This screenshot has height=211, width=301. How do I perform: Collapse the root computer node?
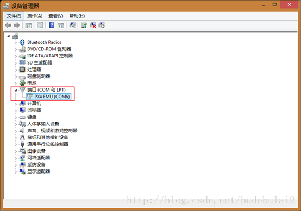9,36
